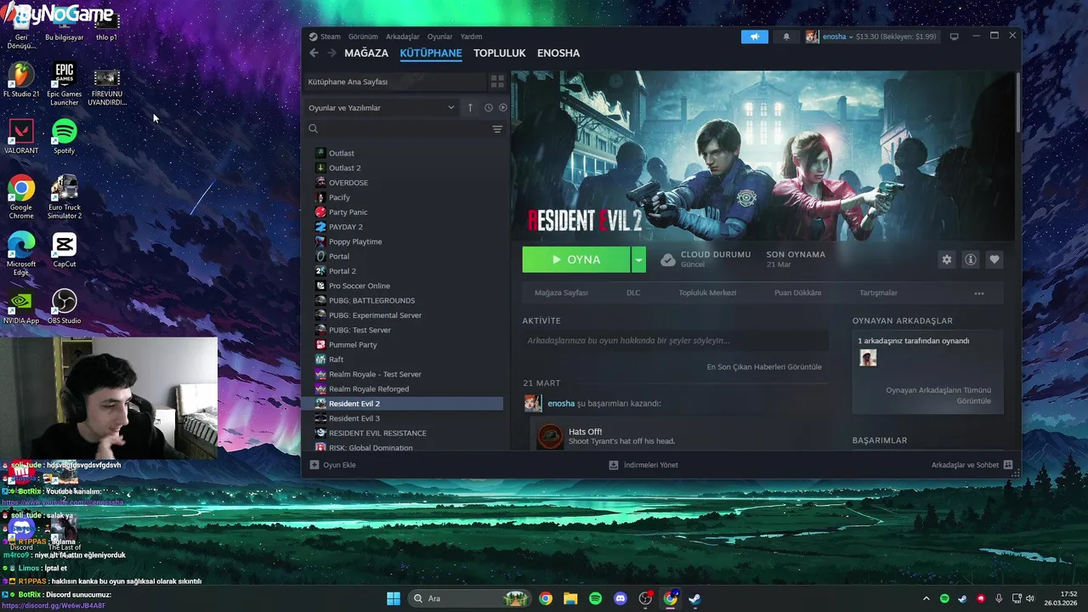Click friend avatar under Oynayan Arkadaşlar
Screen dimensions: 1088x612
868,359
